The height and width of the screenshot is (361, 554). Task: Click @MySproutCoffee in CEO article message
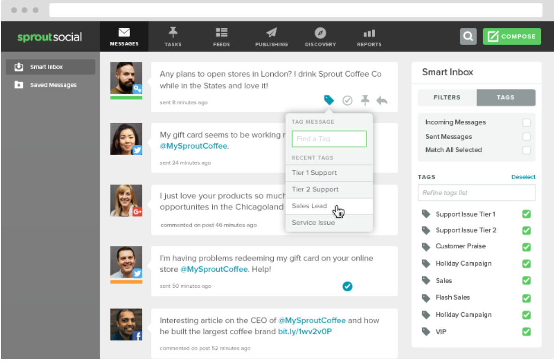(x=312, y=321)
